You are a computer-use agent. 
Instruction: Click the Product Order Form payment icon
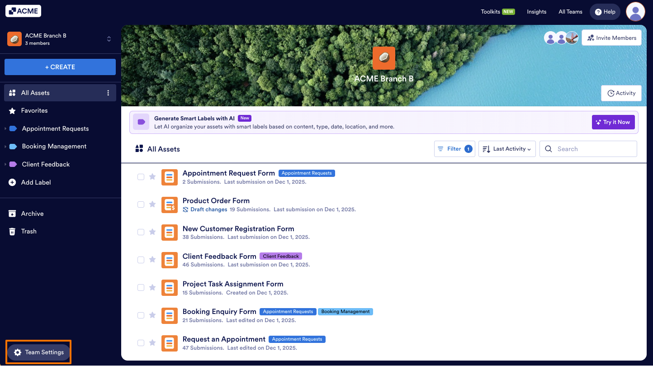(x=170, y=205)
